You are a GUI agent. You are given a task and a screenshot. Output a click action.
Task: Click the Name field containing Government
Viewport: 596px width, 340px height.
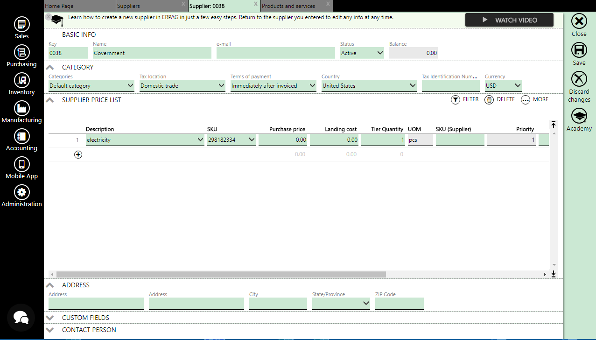point(152,53)
